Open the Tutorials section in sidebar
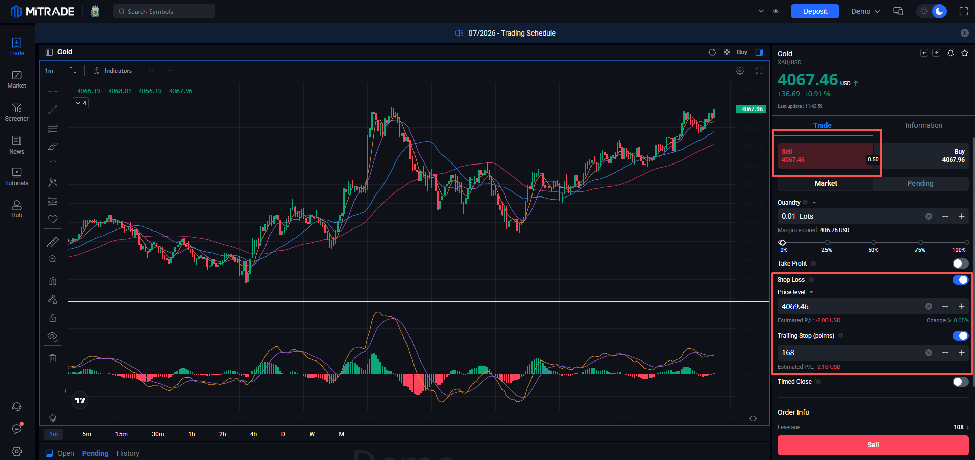The width and height of the screenshot is (975, 460). pyautogui.click(x=17, y=177)
